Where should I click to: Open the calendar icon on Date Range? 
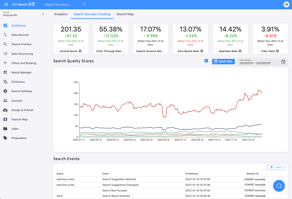[283, 62]
